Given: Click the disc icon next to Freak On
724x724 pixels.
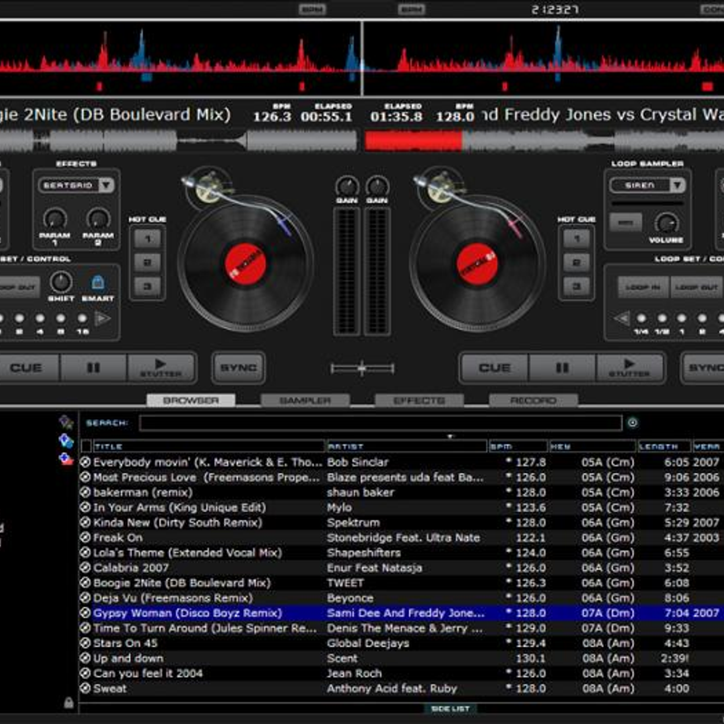Looking at the screenshot, I should (x=85, y=538).
